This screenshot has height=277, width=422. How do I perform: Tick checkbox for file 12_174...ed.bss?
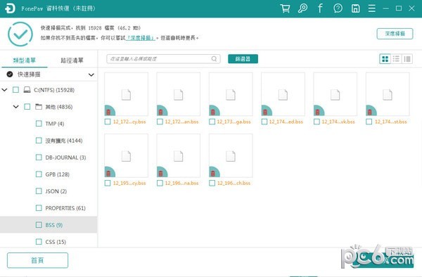tap(264, 122)
